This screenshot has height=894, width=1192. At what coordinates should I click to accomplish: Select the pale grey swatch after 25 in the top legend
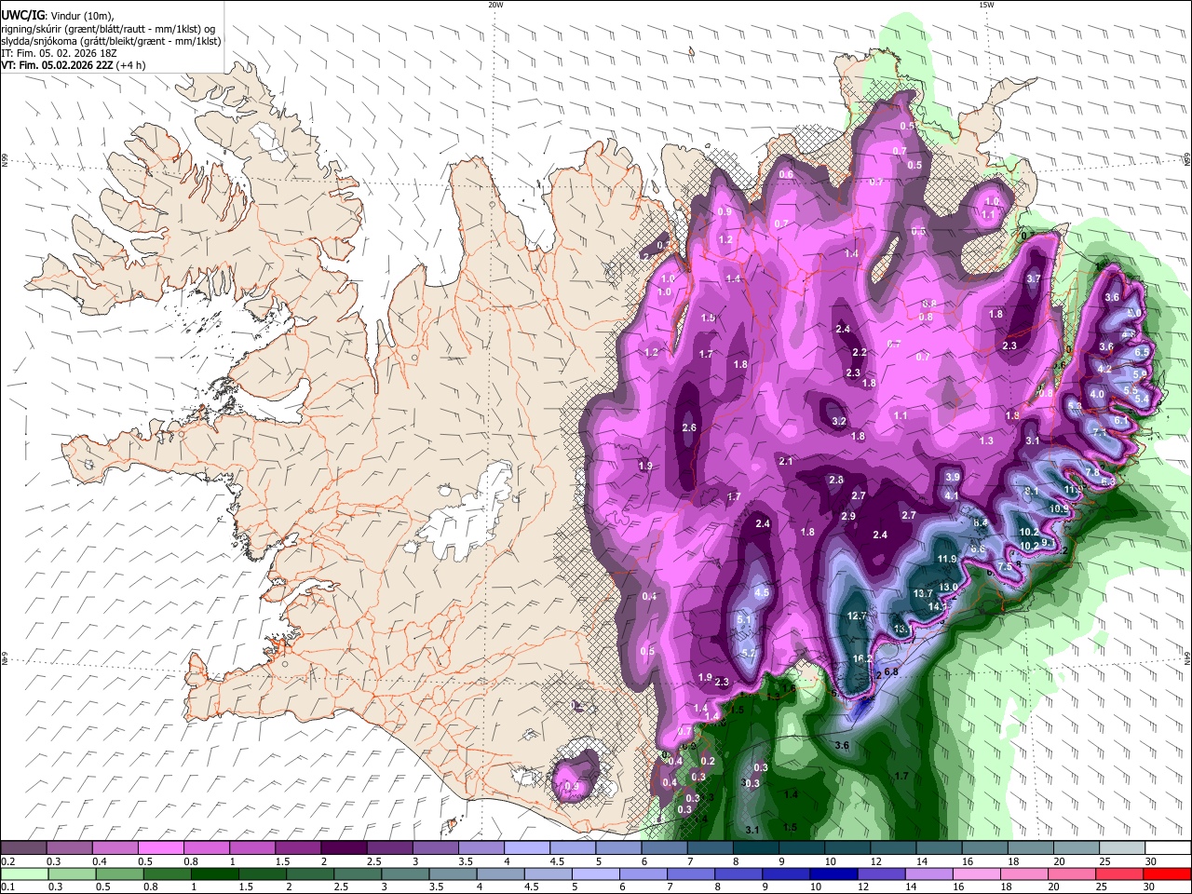1122,848
